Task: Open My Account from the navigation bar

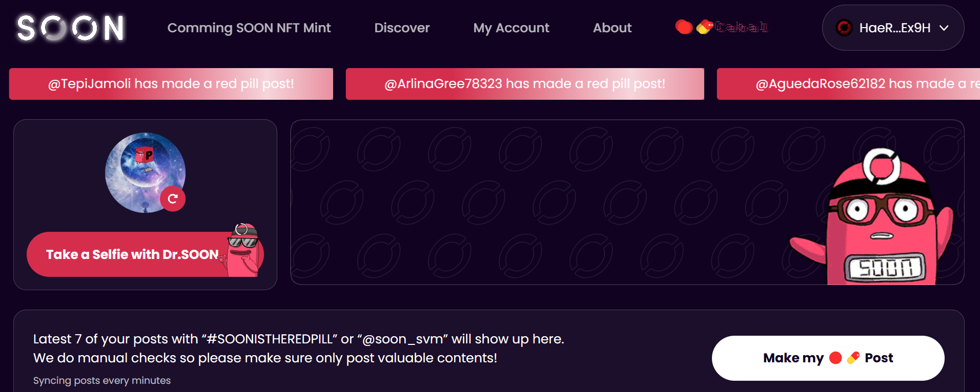Action: point(511,28)
